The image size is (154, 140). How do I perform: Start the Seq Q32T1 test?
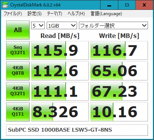18,50
